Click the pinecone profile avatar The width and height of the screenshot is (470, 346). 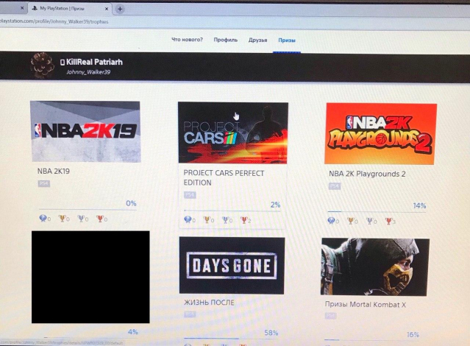[42, 66]
